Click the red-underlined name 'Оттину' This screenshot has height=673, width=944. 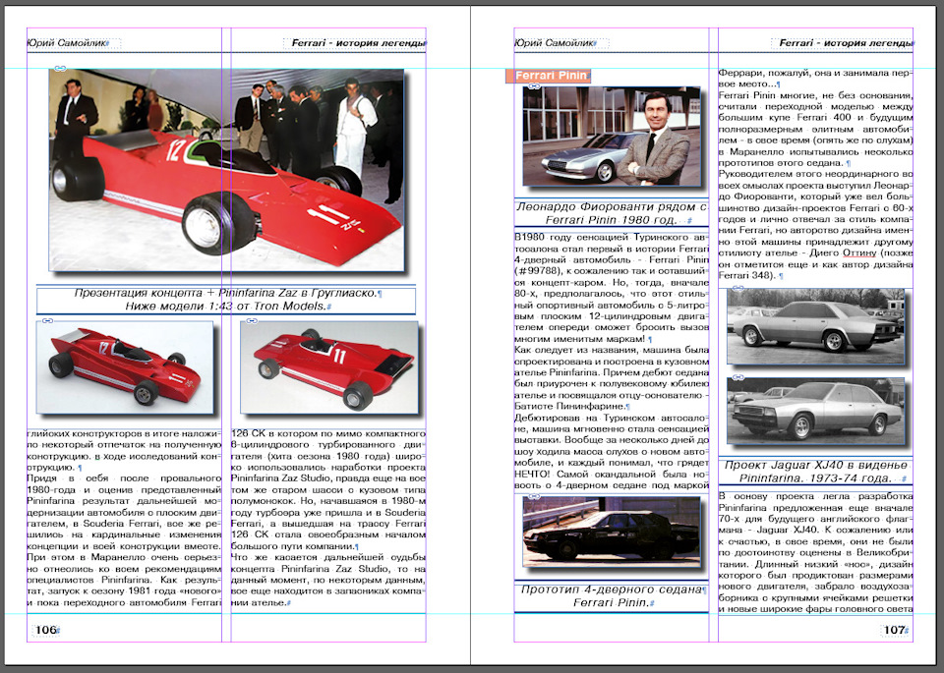(859, 253)
